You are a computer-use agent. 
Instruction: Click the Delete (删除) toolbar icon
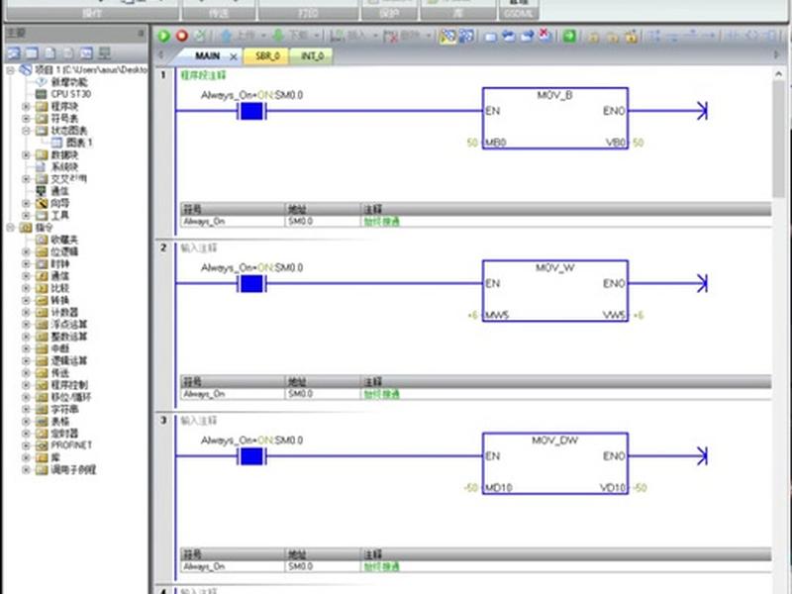click(x=390, y=36)
